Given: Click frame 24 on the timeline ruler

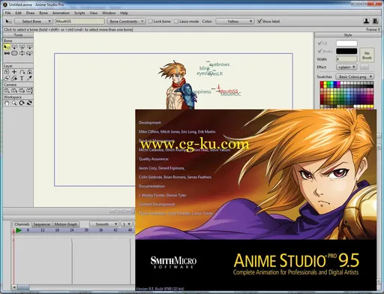Looking at the screenshot, I should (71, 230).
